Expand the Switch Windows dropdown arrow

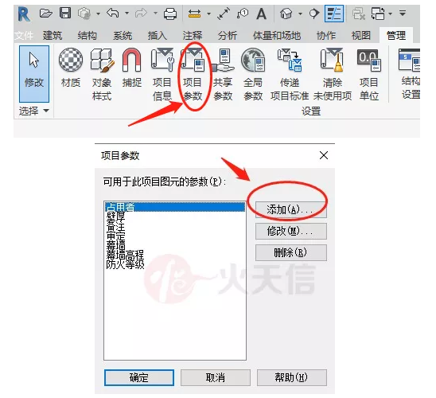[391, 14]
